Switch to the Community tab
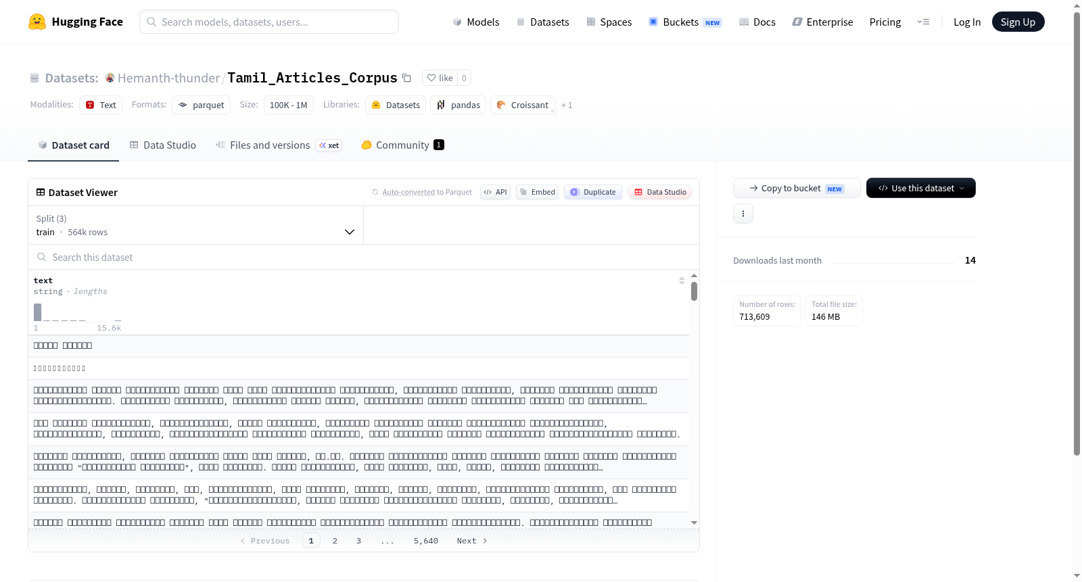1082x582 pixels. (402, 145)
